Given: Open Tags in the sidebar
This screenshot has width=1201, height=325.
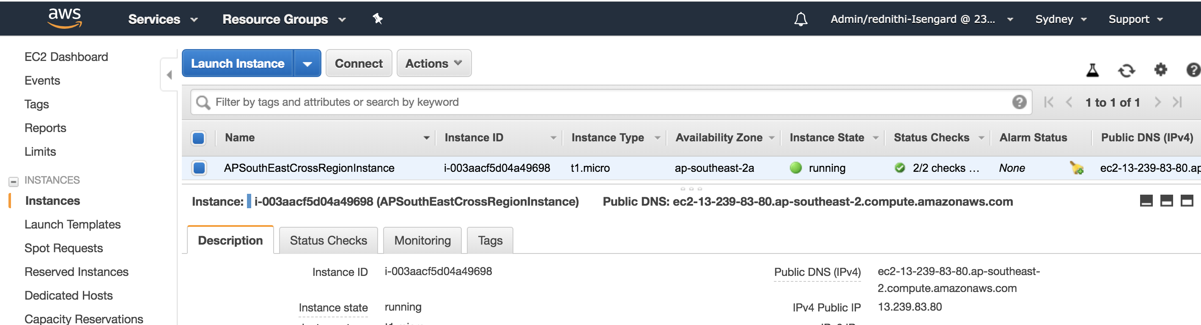Looking at the screenshot, I should pos(36,105).
